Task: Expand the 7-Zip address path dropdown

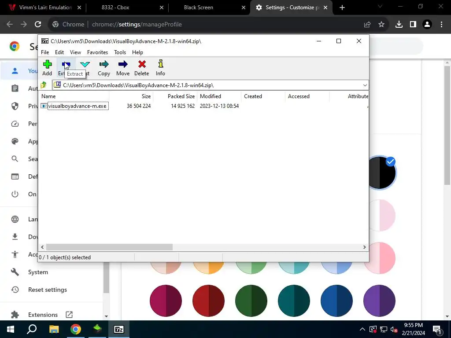Action: click(x=365, y=85)
